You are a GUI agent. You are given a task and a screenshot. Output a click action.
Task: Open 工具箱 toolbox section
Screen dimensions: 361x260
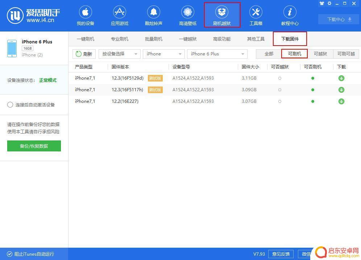pos(256,16)
